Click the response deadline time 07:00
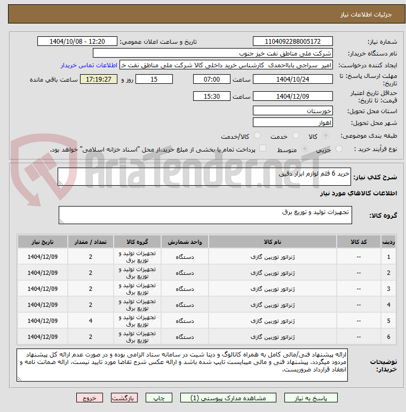The image size is (406, 412). (212, 80)
